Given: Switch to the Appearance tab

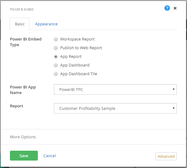Looking at the screenshot, I should point(46,24).
